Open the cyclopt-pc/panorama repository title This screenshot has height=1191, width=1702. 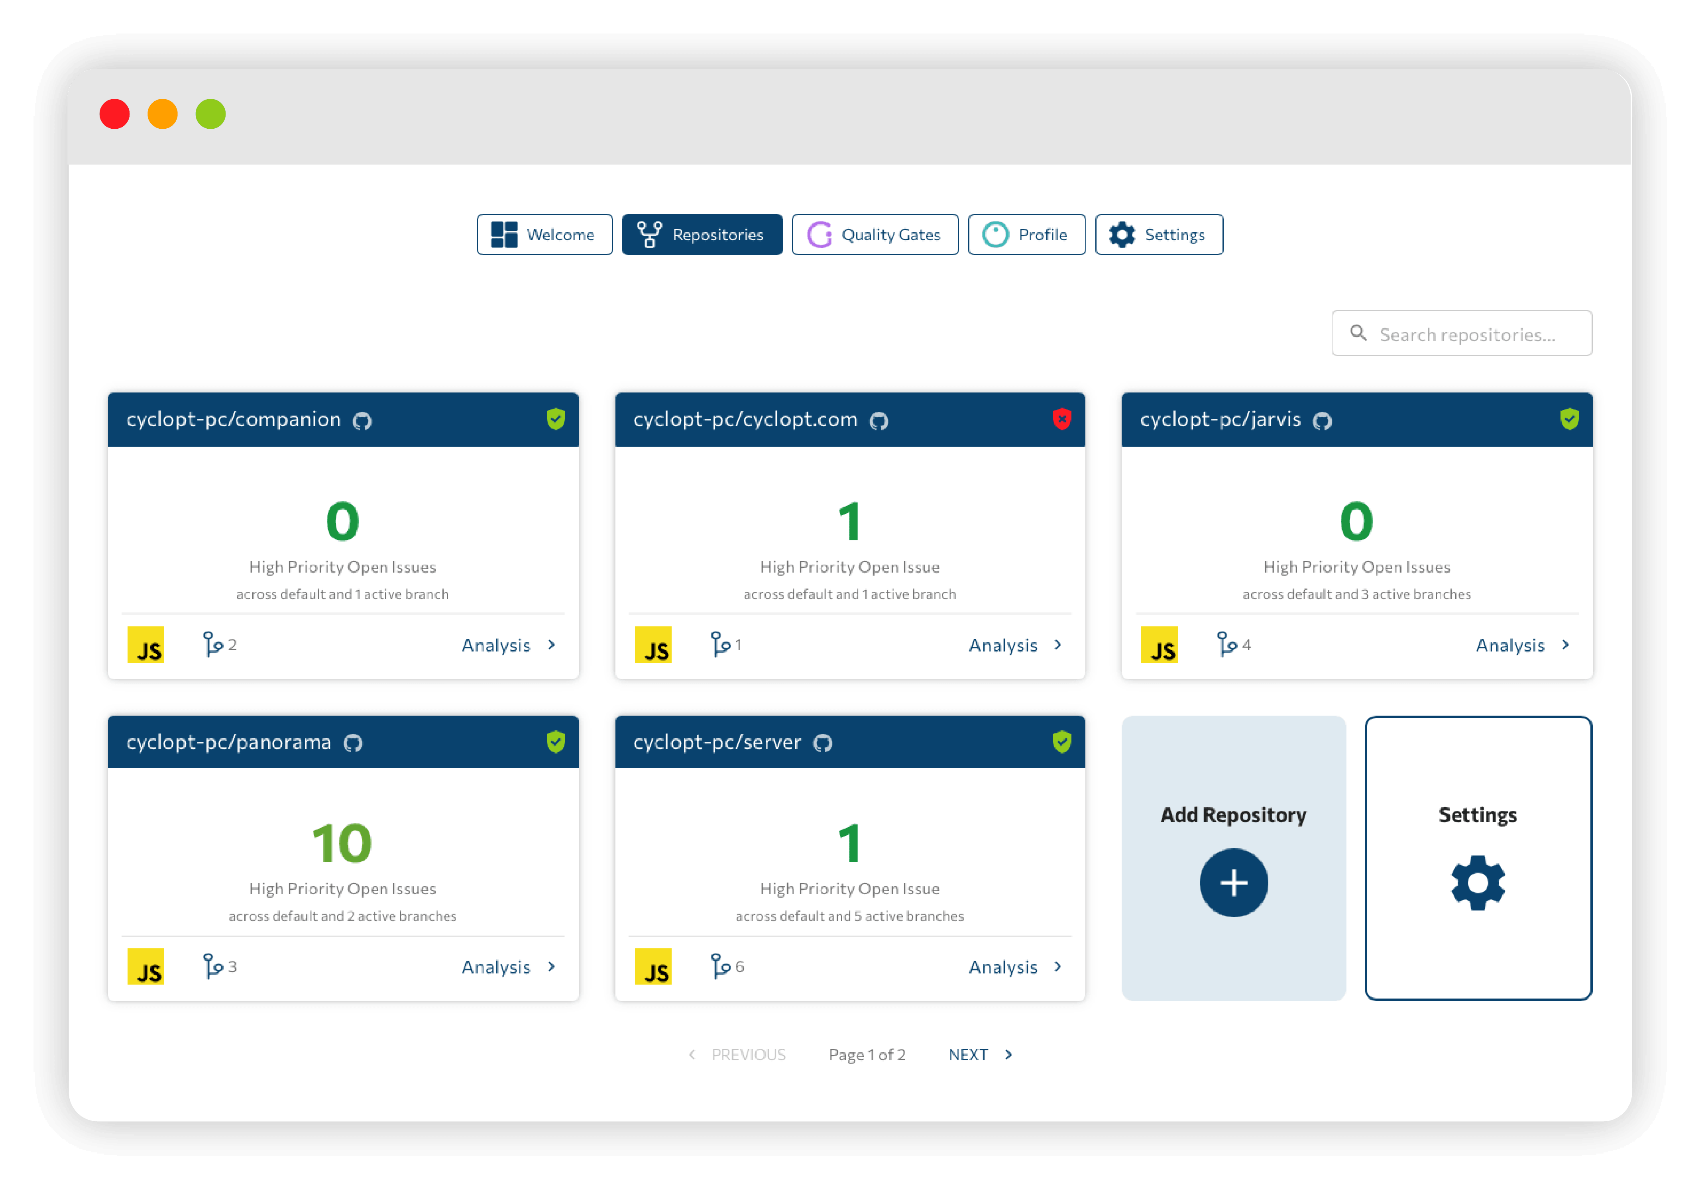(x=228, y=742)
